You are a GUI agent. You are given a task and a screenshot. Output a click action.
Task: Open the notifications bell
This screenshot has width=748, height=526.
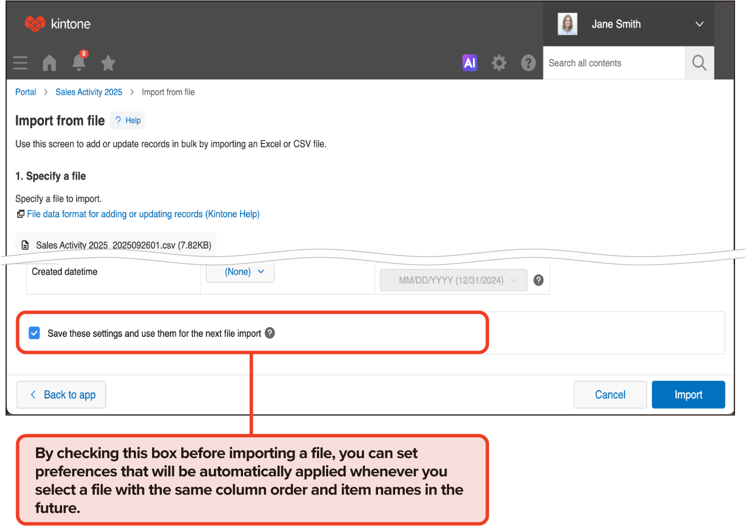tap(79, 63)
